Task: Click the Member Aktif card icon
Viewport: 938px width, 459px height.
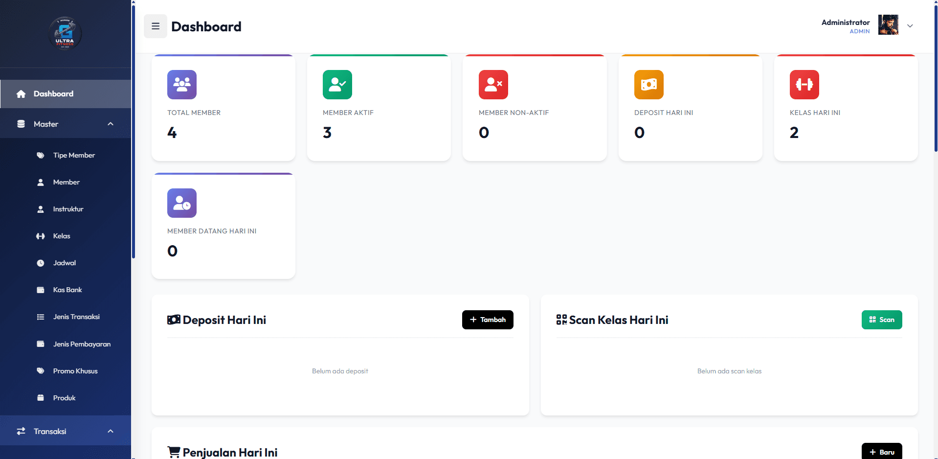Action: (x=337, y=85)
